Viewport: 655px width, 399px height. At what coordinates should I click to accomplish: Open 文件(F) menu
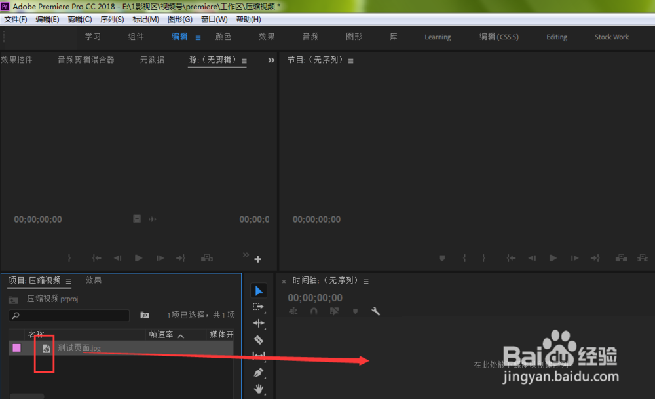tap(16, 19)
